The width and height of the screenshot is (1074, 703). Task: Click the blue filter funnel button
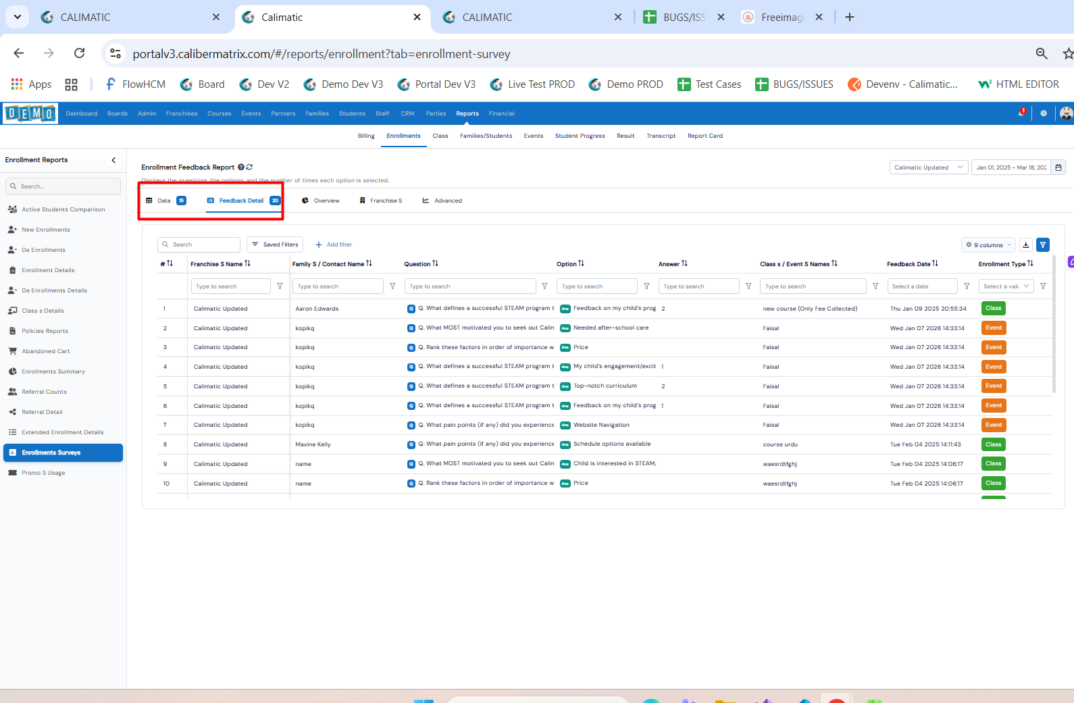click(1043, 245)
